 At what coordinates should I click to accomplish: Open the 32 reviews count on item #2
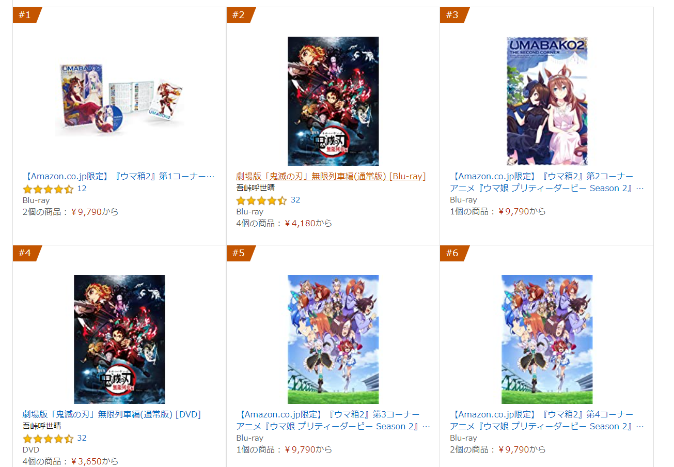coord(295,200)
